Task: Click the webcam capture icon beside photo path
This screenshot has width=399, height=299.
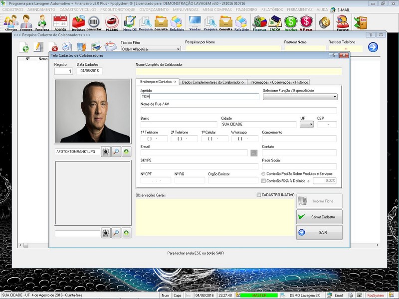Action: tap(106, 152)
